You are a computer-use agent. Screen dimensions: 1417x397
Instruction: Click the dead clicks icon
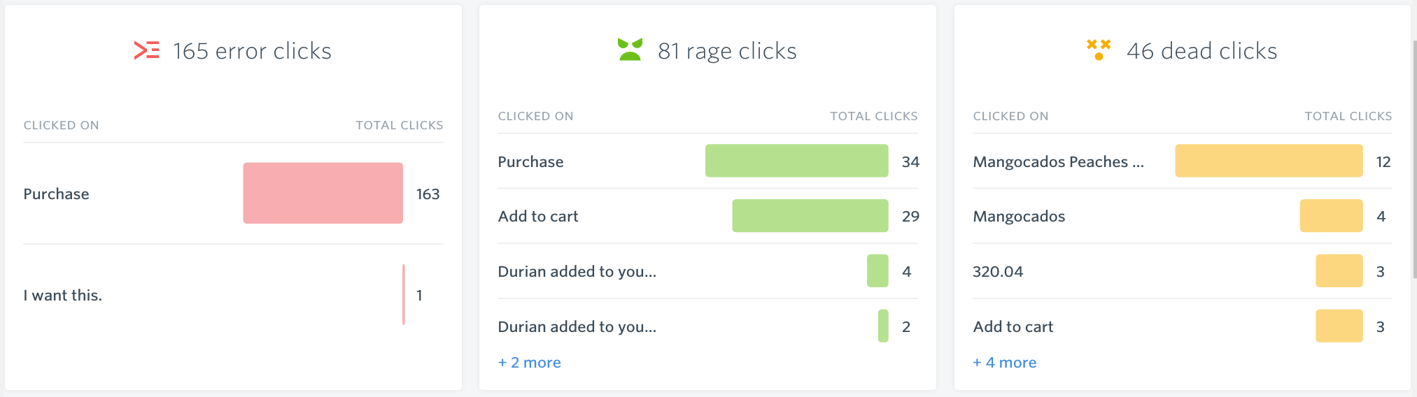(x=1099, y=50)
